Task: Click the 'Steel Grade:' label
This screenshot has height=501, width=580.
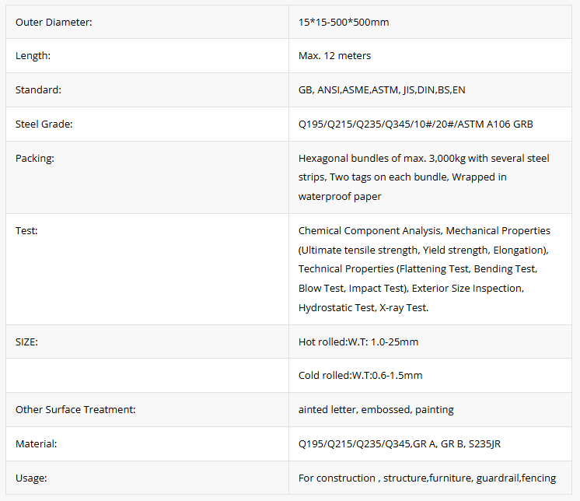Action: (44, 124)
